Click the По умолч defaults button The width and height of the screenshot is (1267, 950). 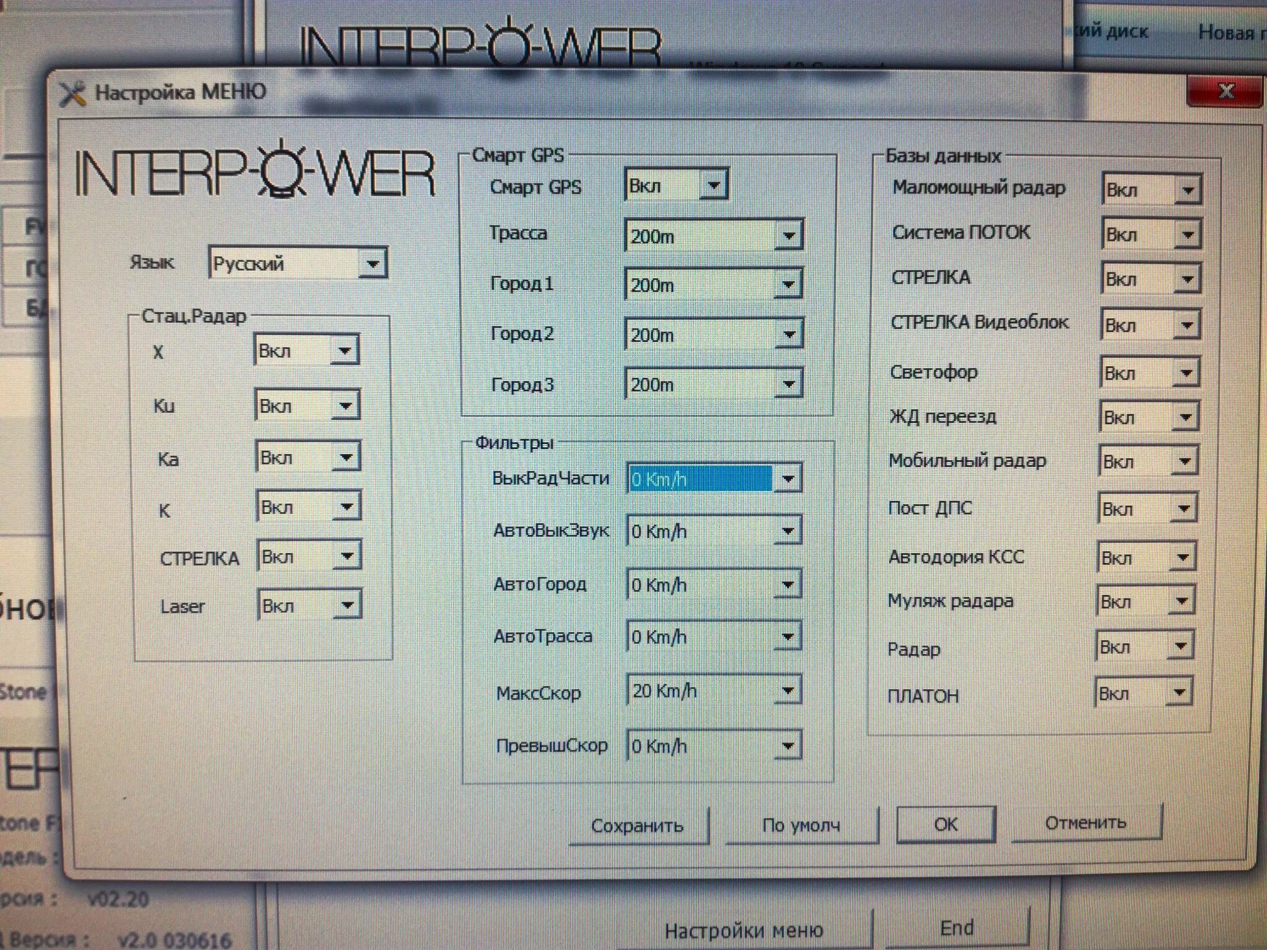tap(802, 824)
